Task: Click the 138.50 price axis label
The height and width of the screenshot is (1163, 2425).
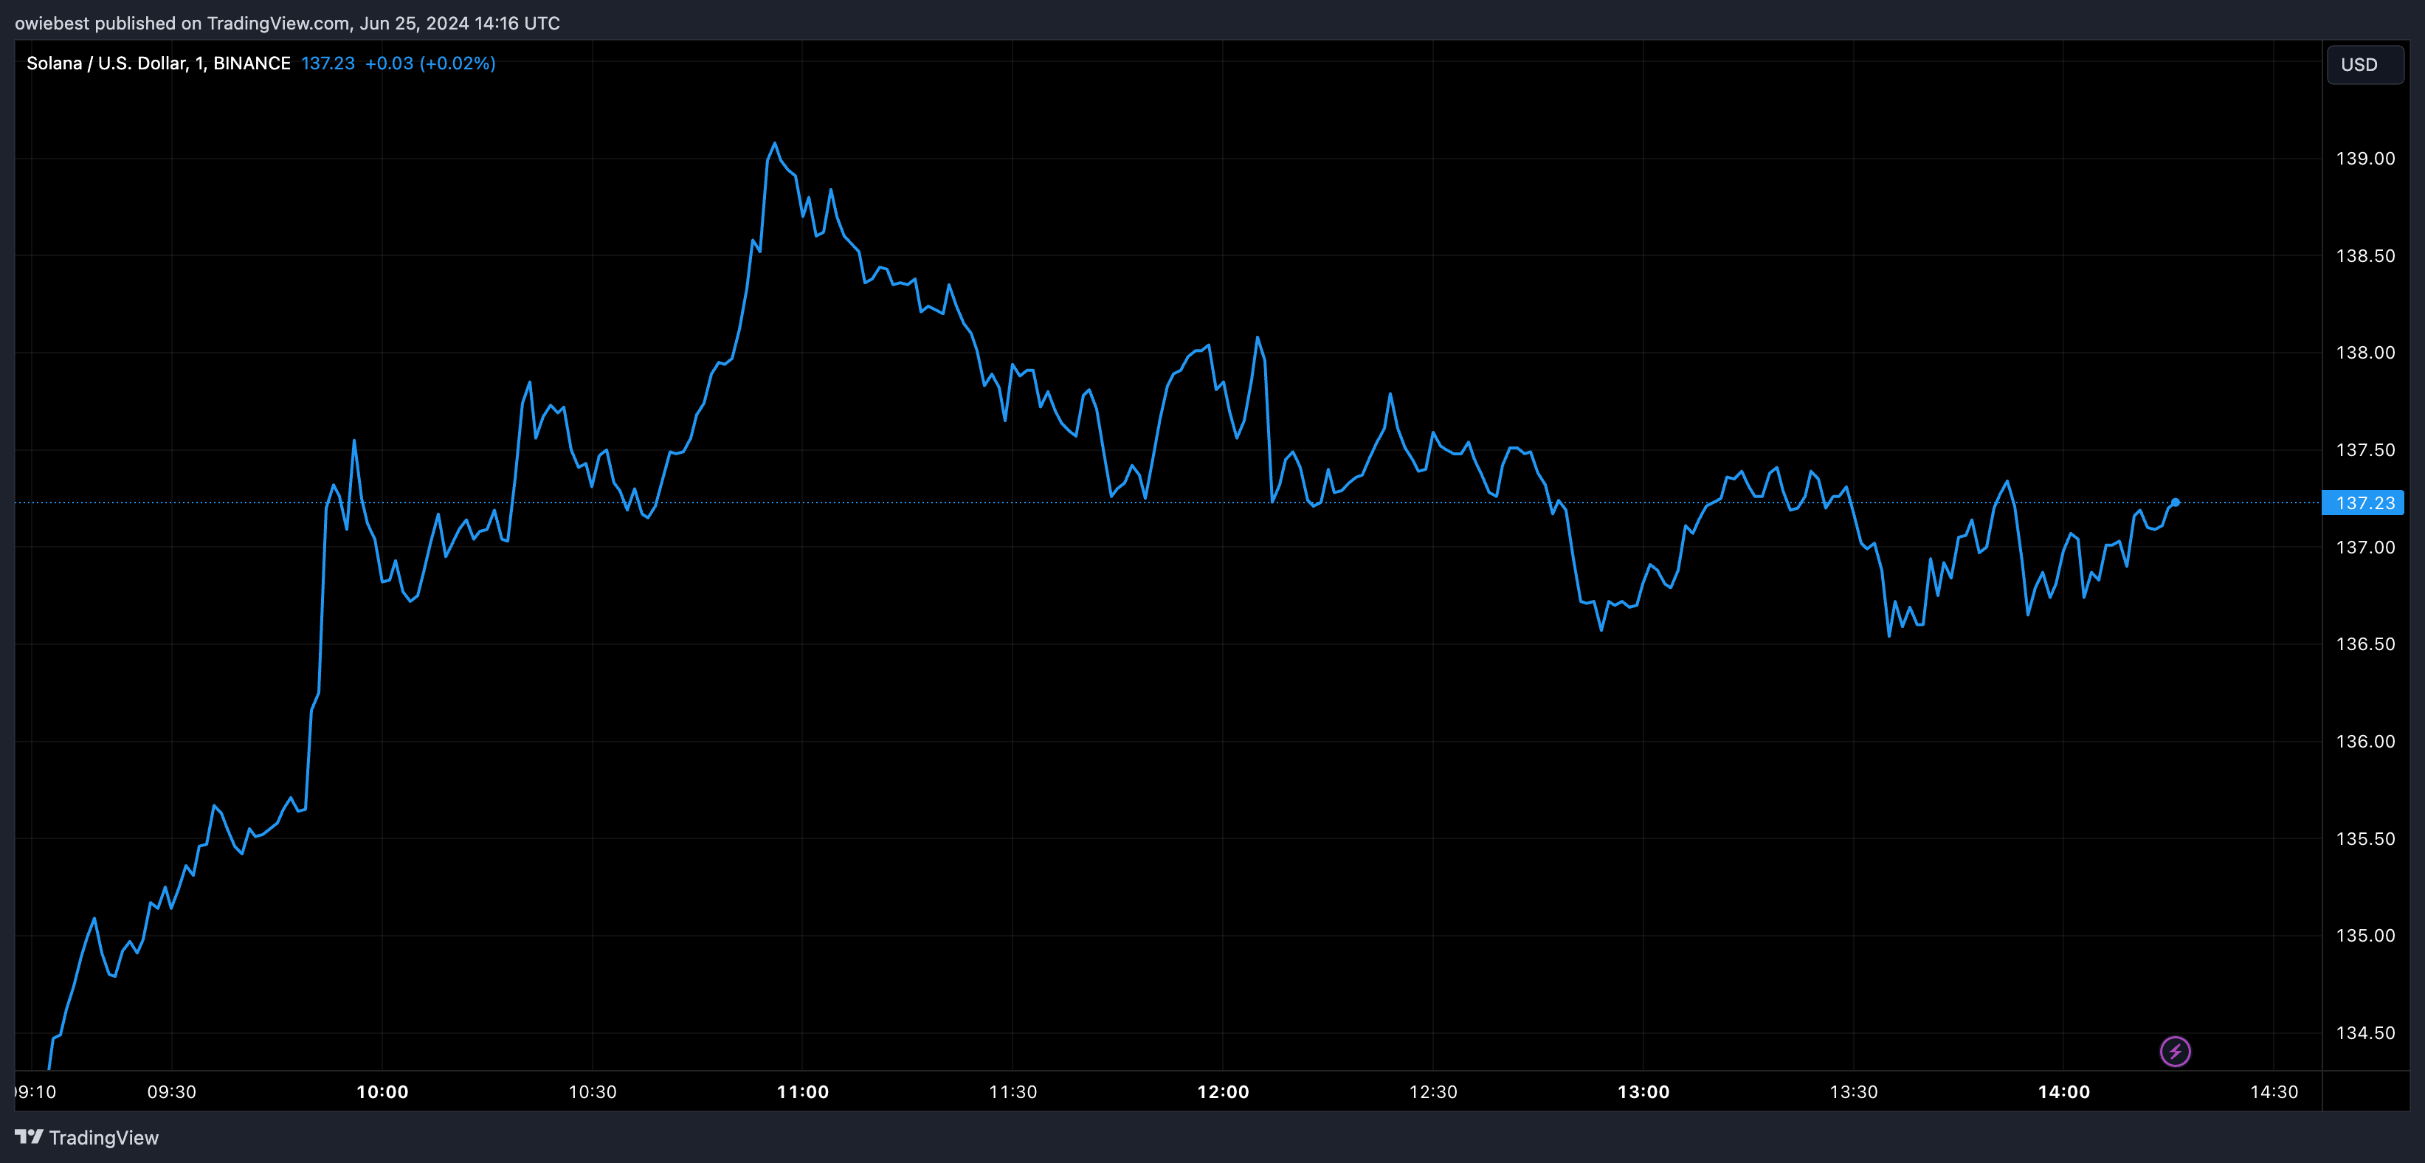Action: pyautogui.click(x=2364, y=255)
